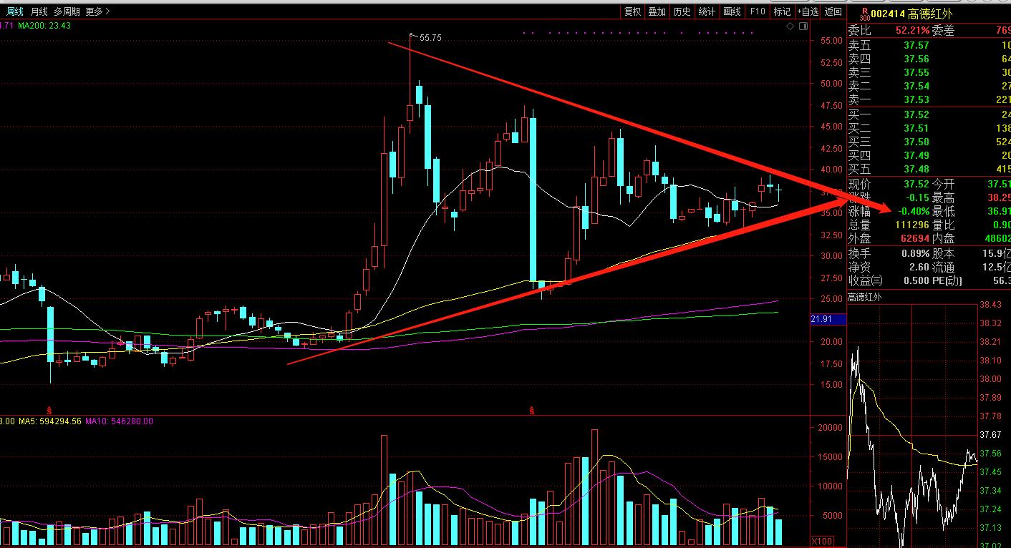1011x548 pixels.
Task: Click the 返回 back button
Action: pos(833,11)
